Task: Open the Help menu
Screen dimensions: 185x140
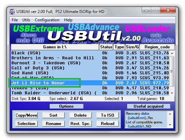Action: (68, 20)
